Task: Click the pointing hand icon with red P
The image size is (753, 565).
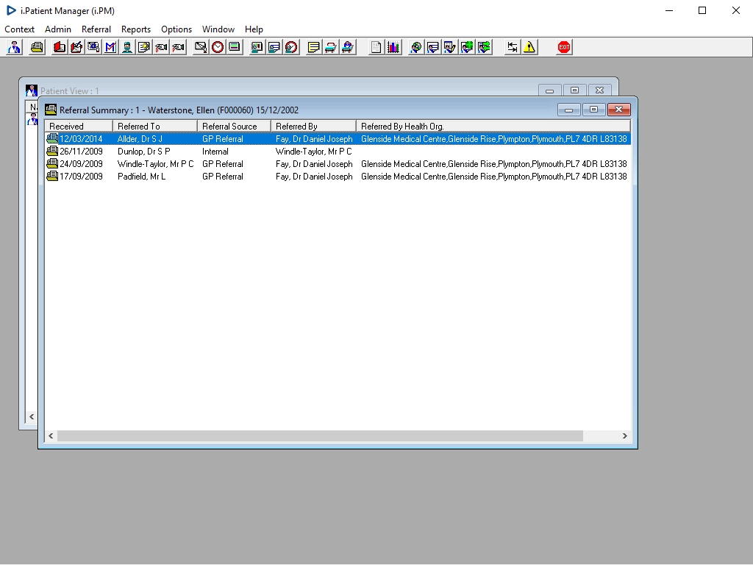Action: tap(178, 47)
